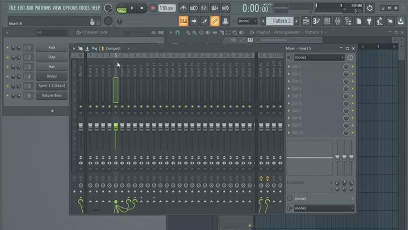Image resolution: width=408 pixels, height=230 pixels.
Task: Enable the playlist magnet snap icon
Action: (178, 33)
